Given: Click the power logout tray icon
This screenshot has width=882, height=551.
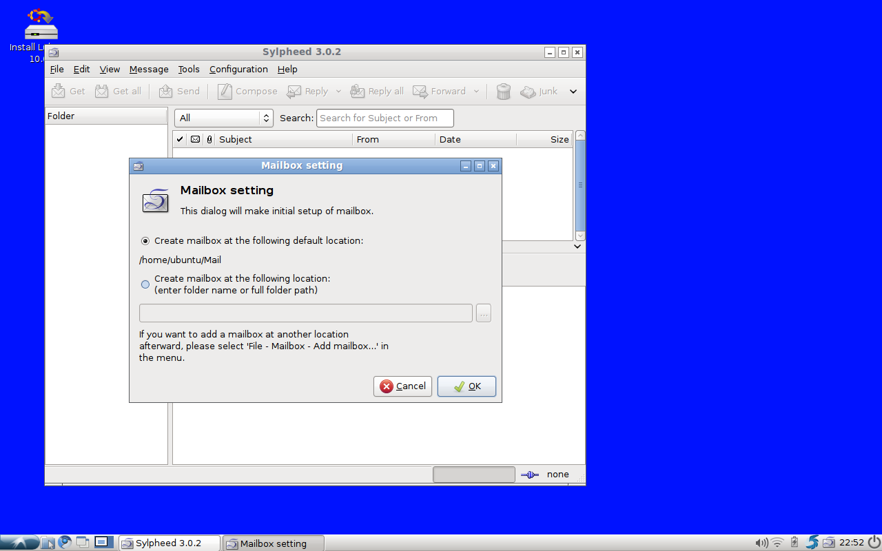Looking at the screenshot, I should click(874, 543).
